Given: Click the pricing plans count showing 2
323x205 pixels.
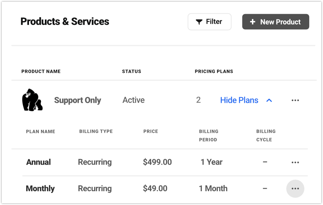Looking at the screenshot, I should (198, 100).
